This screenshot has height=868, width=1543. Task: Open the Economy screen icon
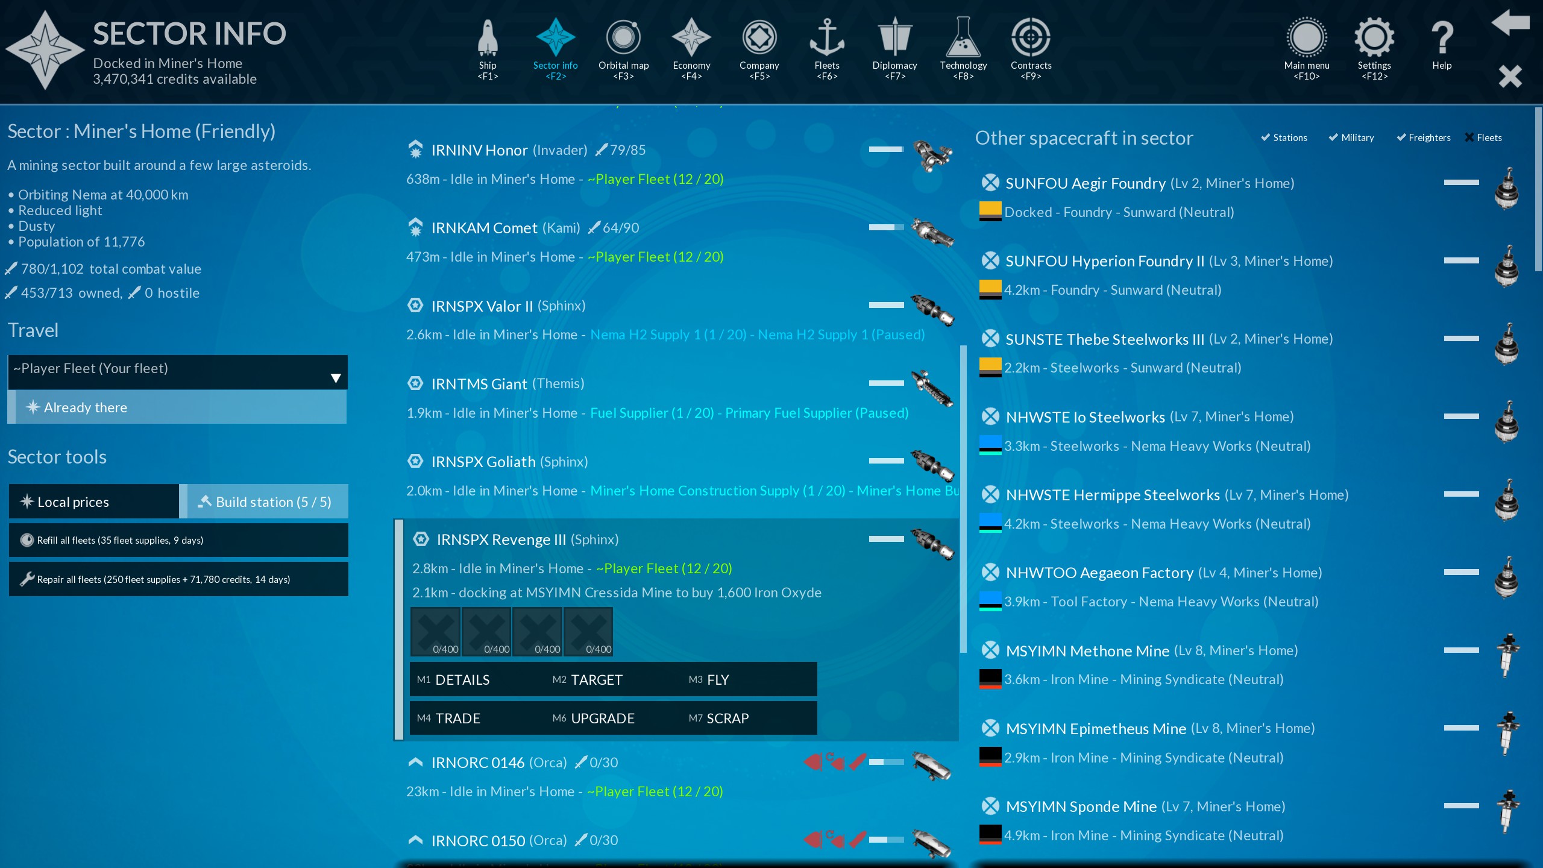click(x=691, y=39)
